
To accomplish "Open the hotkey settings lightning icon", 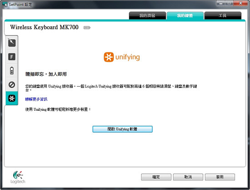I will (12, 43).
